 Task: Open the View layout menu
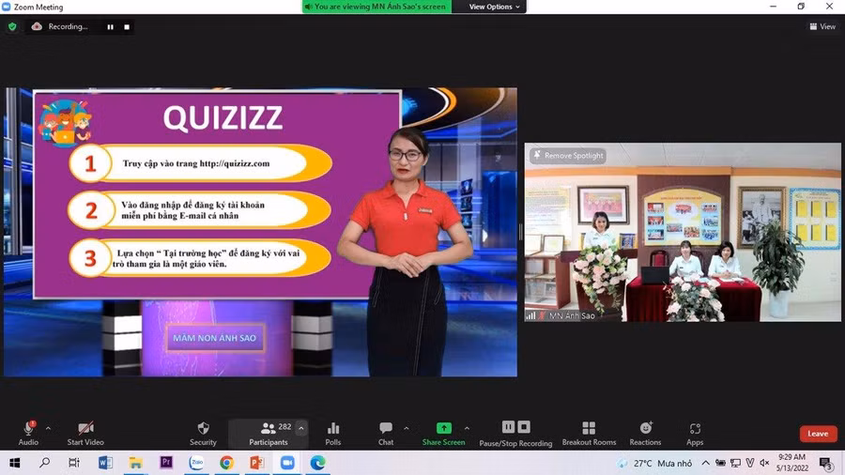(x=822, y=26)
